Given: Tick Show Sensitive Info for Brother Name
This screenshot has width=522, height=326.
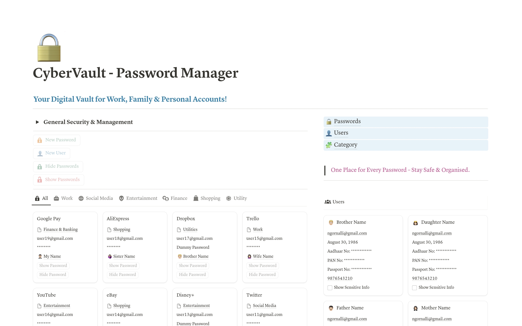Looking at the screenshot, I should 330,288.
